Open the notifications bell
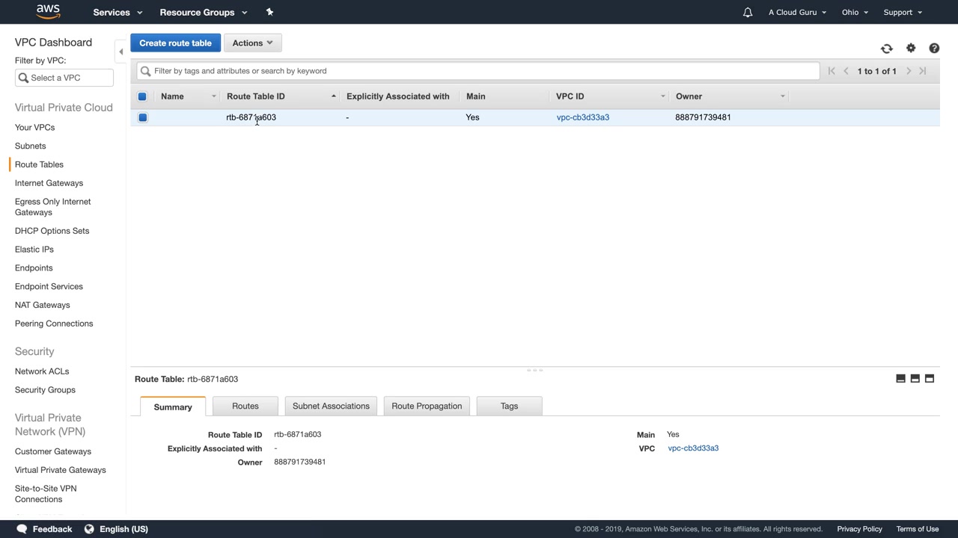 click(x=747, y=12)
